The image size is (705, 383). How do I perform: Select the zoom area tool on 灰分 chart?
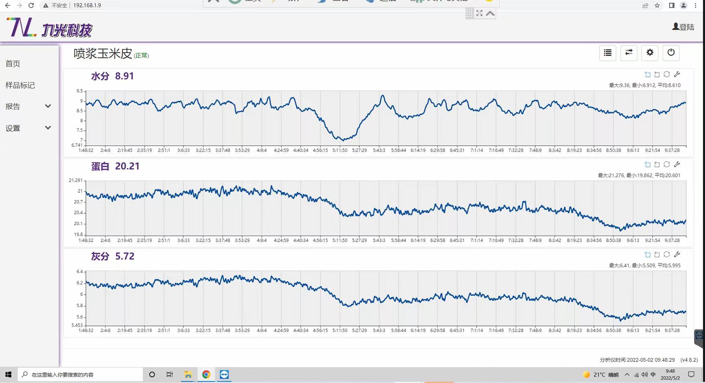point(648,254)
